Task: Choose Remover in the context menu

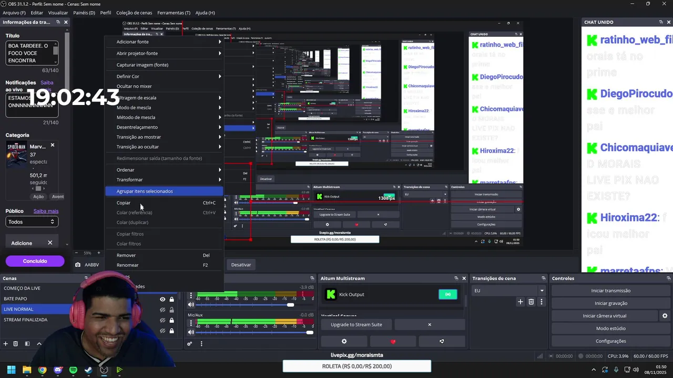Action: [x=164, y=255]
